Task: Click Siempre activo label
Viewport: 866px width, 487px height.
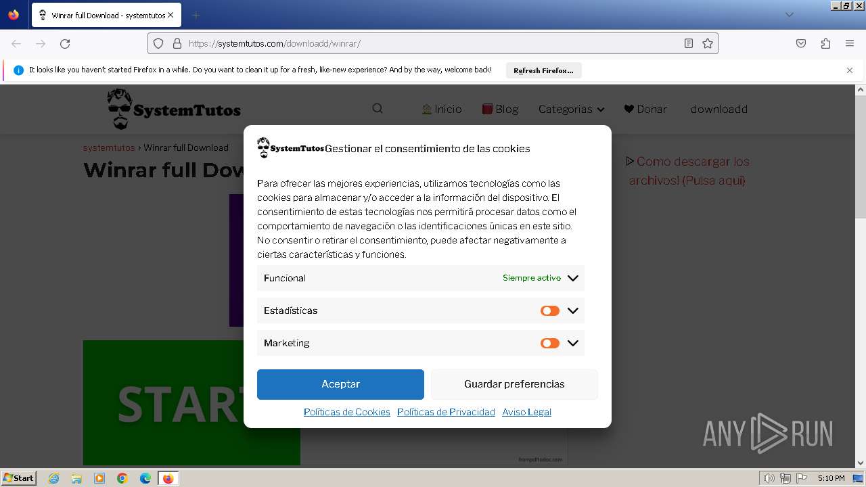Action: click(x=532, y=278)
